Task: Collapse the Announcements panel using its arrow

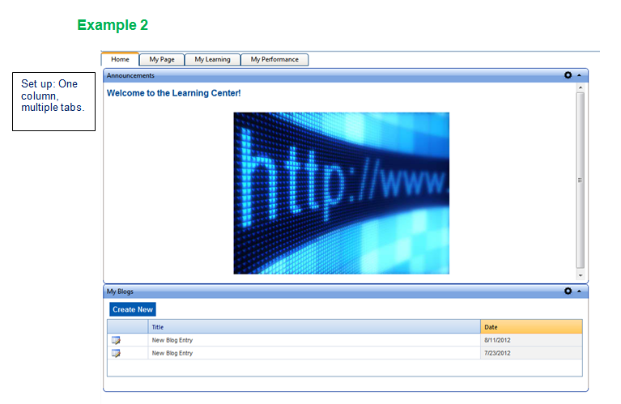Action: click(x=579, y=75)
